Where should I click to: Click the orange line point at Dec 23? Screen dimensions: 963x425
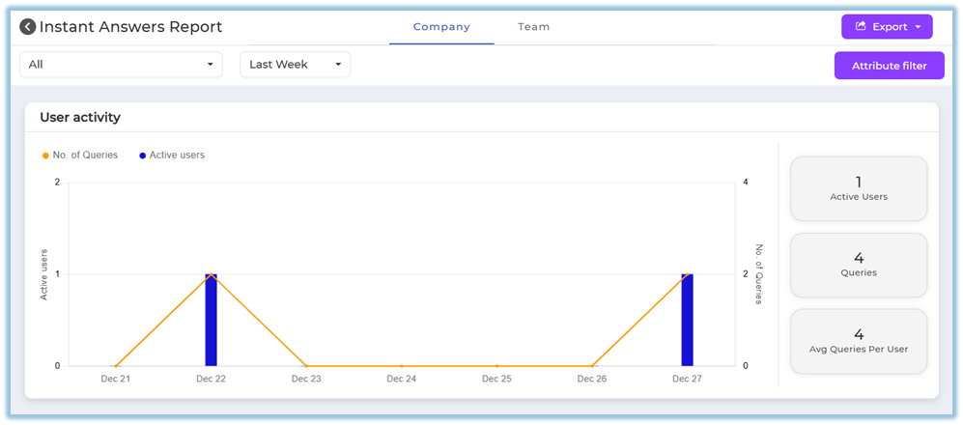coord(306,366)
